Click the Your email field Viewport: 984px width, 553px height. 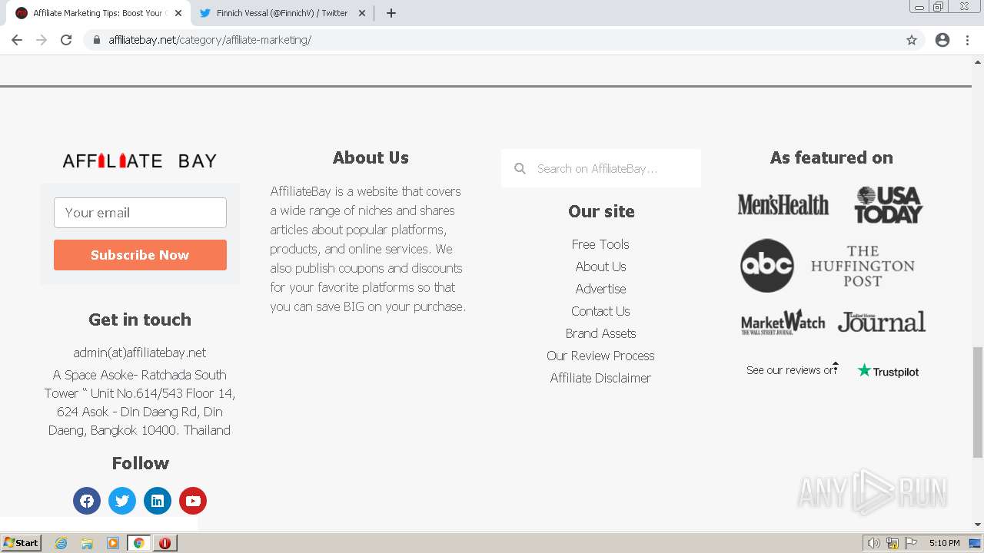tap(140, 213)
